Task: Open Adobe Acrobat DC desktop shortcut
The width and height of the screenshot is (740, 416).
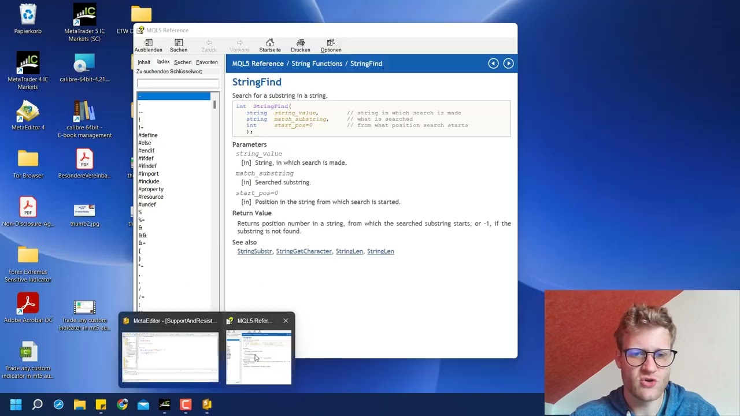Action: click(x=28, y=308)
